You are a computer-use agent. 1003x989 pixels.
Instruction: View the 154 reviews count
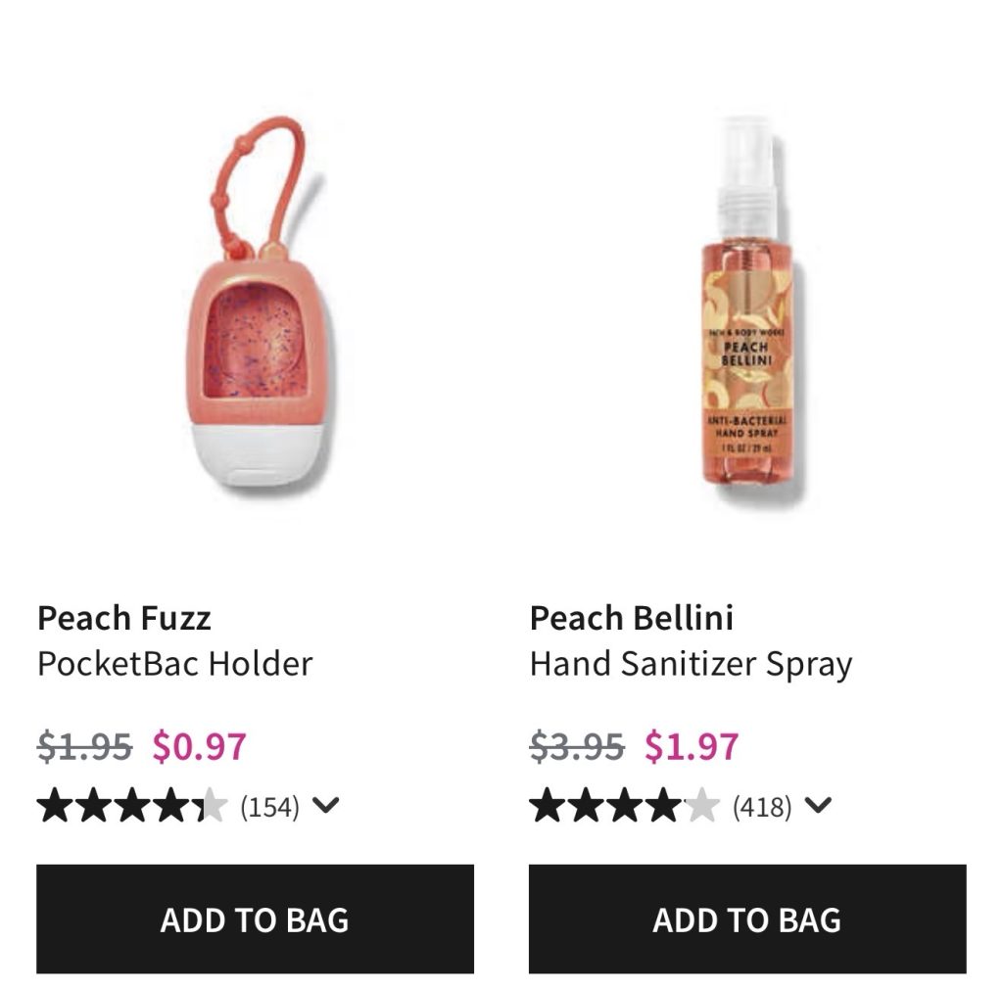pyautogui.click(x=269, y=808)
